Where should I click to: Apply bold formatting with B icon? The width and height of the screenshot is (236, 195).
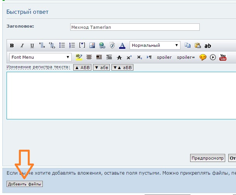[x=12, y=45]
